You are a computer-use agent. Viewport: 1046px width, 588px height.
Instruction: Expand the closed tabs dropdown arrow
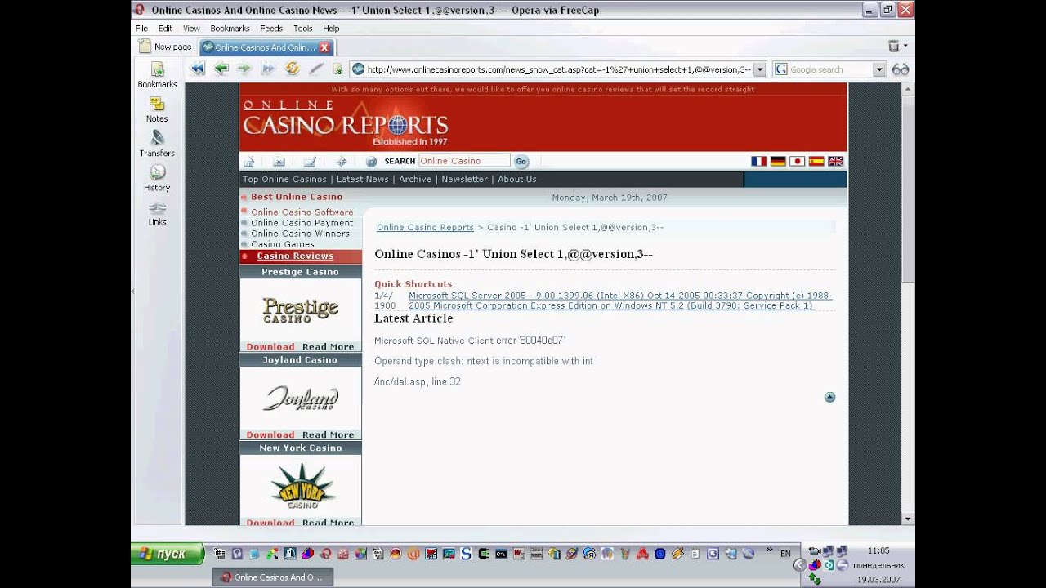pyautogui.click(x=905, y=47)
